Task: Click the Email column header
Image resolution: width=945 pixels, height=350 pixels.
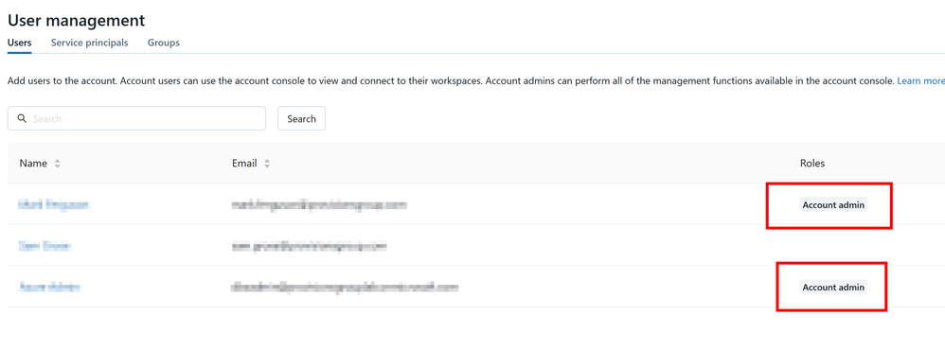Action: [244, 164]
